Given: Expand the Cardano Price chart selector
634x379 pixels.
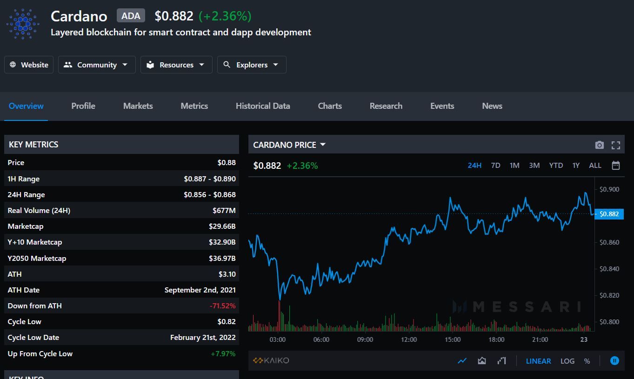Looking at the screenshot, I should [x=289, y=145].
